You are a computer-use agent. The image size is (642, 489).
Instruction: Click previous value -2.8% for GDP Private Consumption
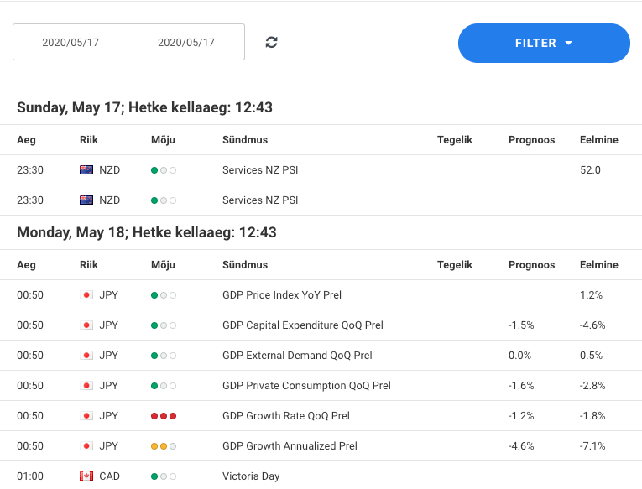click(592, 386)
